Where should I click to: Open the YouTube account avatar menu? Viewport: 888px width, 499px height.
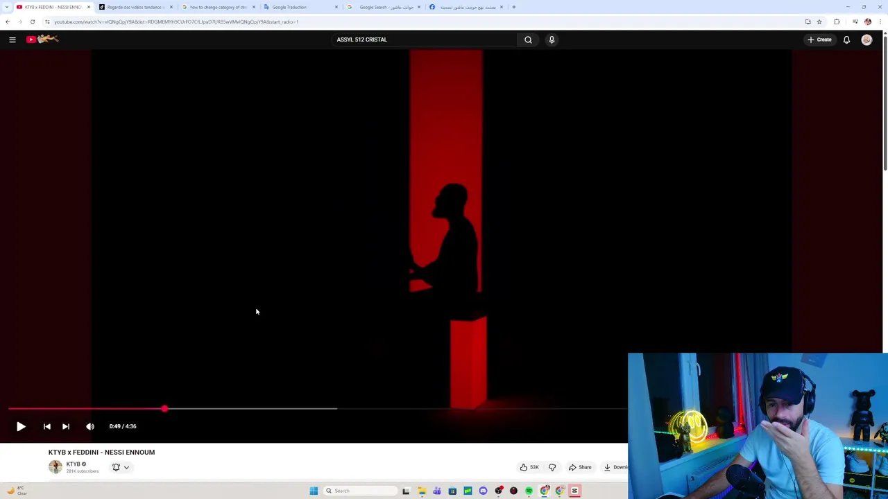point(866,40)
